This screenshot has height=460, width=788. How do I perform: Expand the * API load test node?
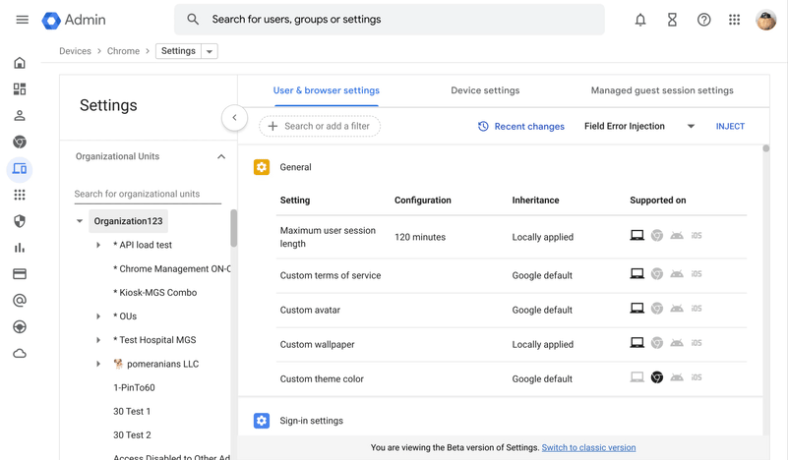[x=98, y=245]
